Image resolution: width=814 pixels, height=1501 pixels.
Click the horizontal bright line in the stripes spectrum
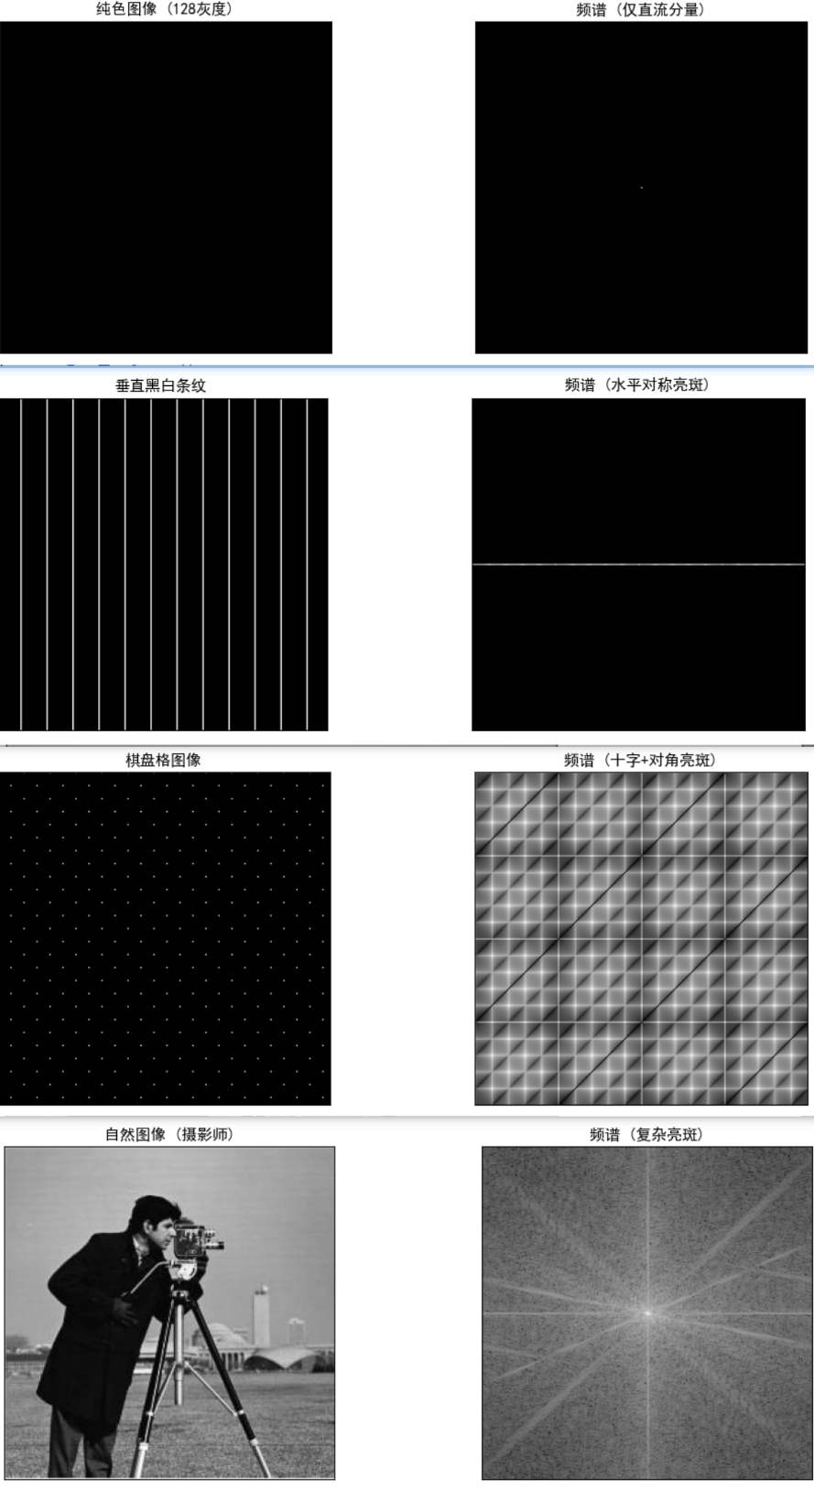coord(638,565)
